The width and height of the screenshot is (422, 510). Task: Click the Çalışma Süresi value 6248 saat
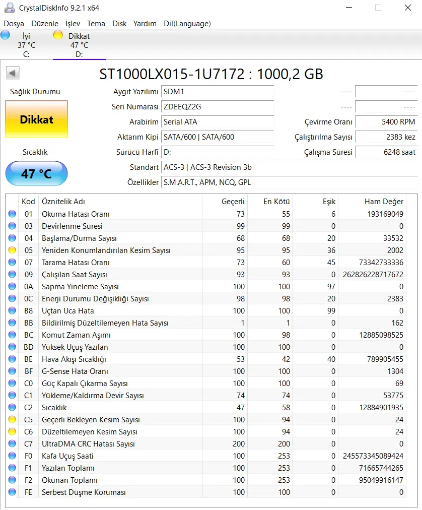386,152
